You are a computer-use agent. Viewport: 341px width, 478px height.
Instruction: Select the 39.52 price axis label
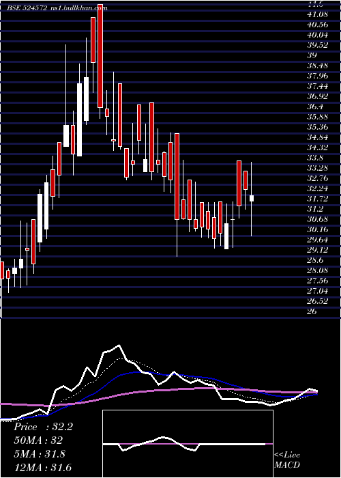pos(317,45)
